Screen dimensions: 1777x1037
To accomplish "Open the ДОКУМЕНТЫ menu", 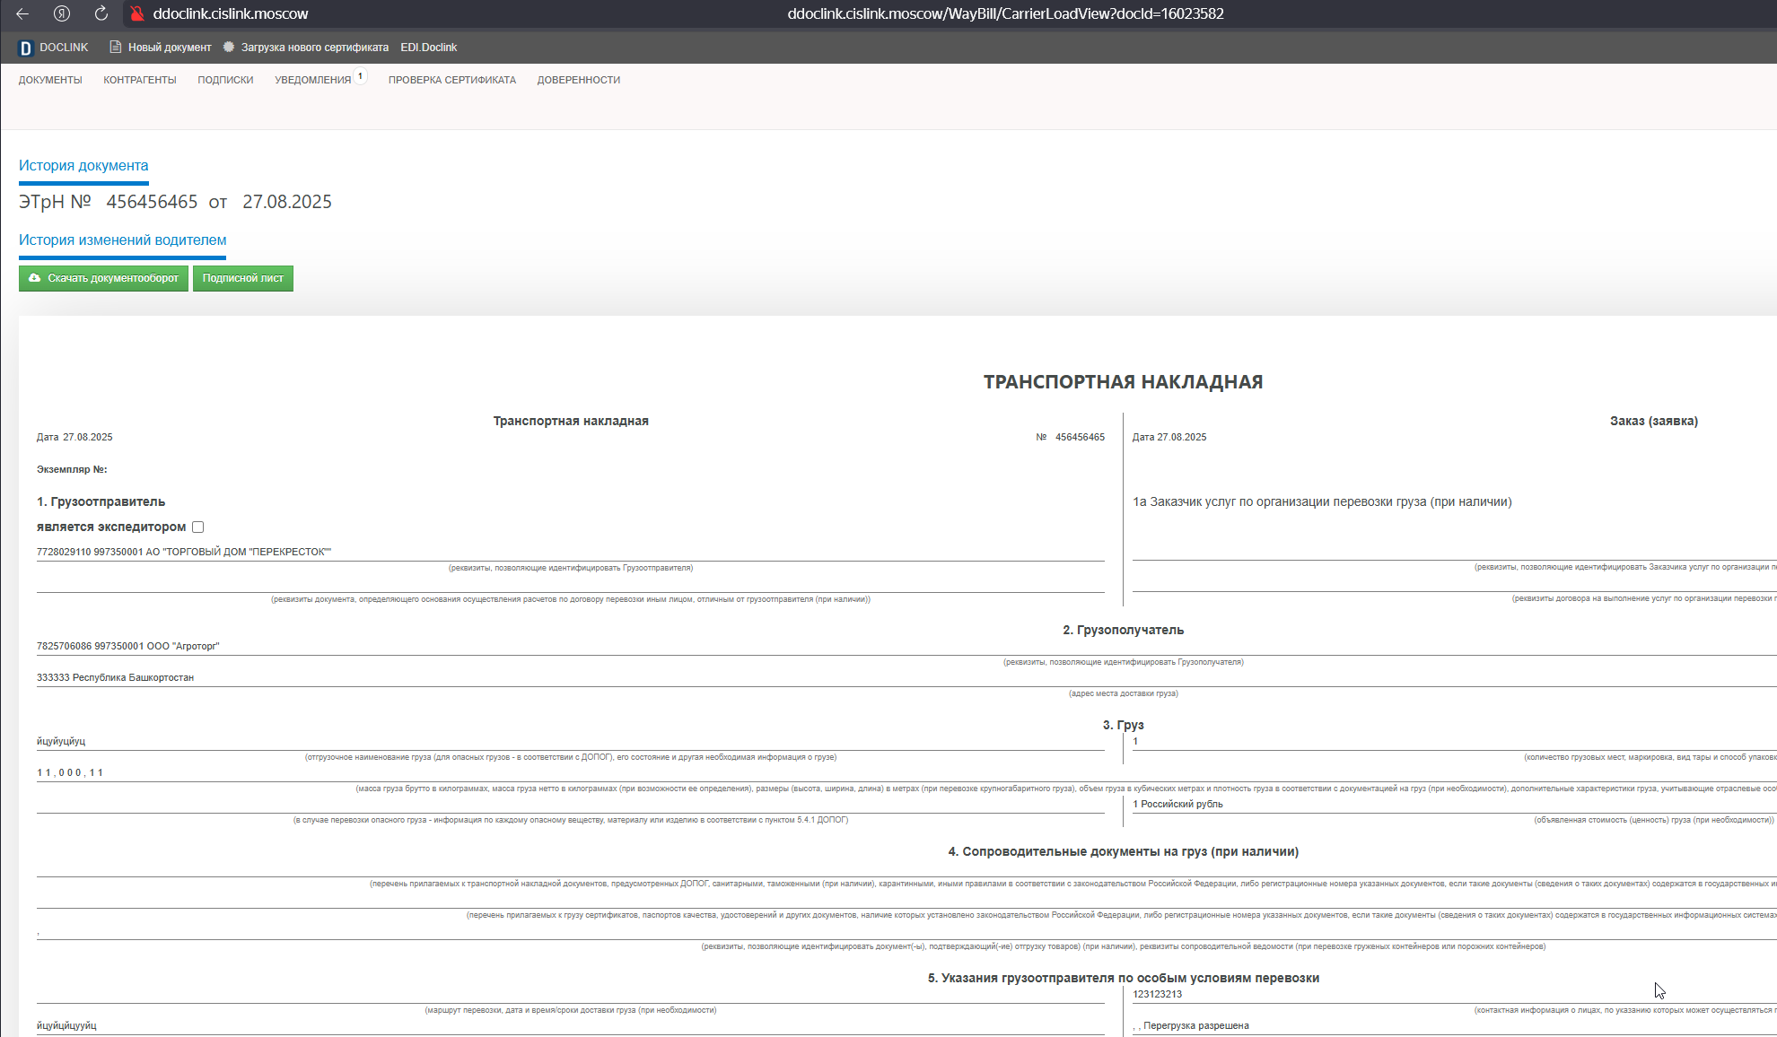I will [50, 80].
